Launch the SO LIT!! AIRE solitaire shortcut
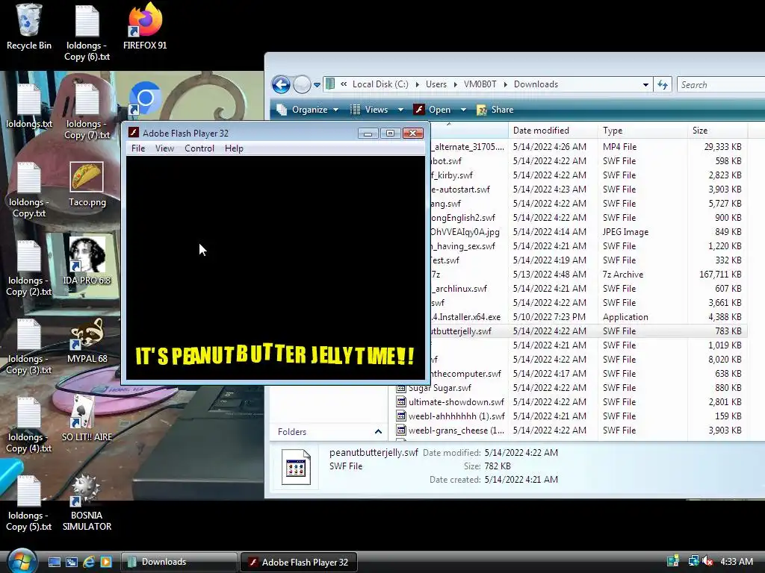 click(87, 419)
